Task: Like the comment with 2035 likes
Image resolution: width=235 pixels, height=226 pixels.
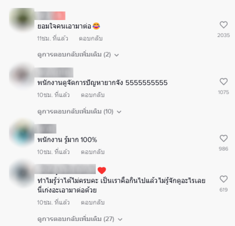Action: click(224, 25)
